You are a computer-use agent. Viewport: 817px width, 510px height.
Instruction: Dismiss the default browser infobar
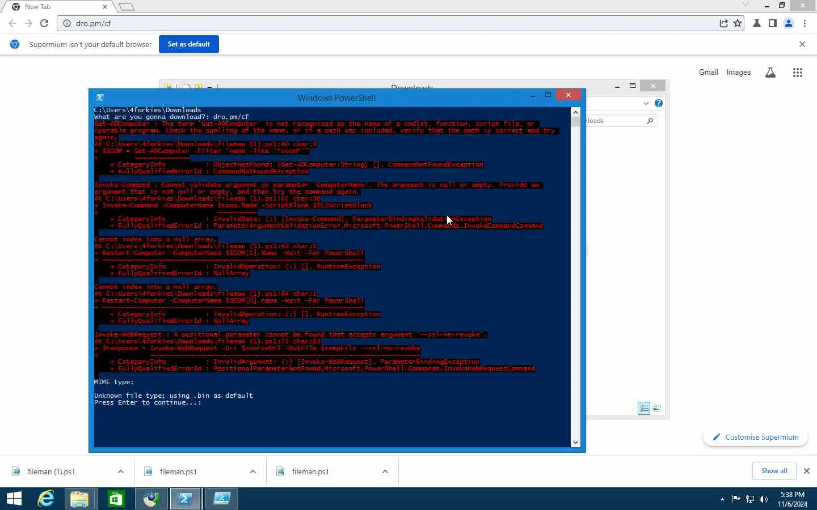tap(802, 44)
